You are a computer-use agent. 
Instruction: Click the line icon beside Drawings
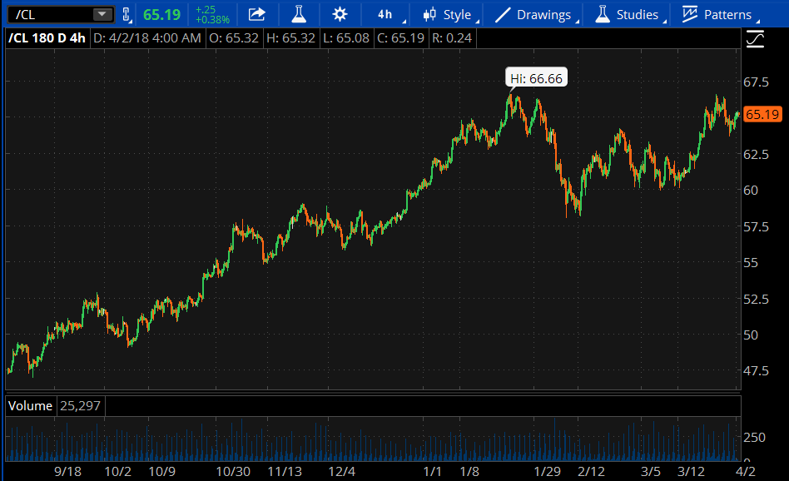[x=503, y=15]
